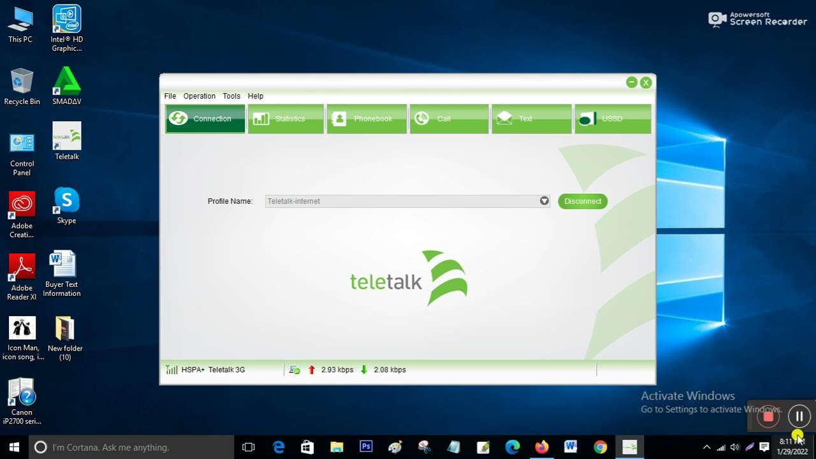
Task: Open Snipping Tool from taskbar
Action: point(425,448)
